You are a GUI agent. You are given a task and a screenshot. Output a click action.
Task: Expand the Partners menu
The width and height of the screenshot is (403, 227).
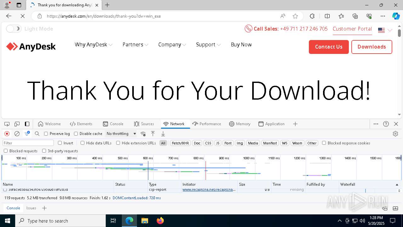(x=135, y=44)
